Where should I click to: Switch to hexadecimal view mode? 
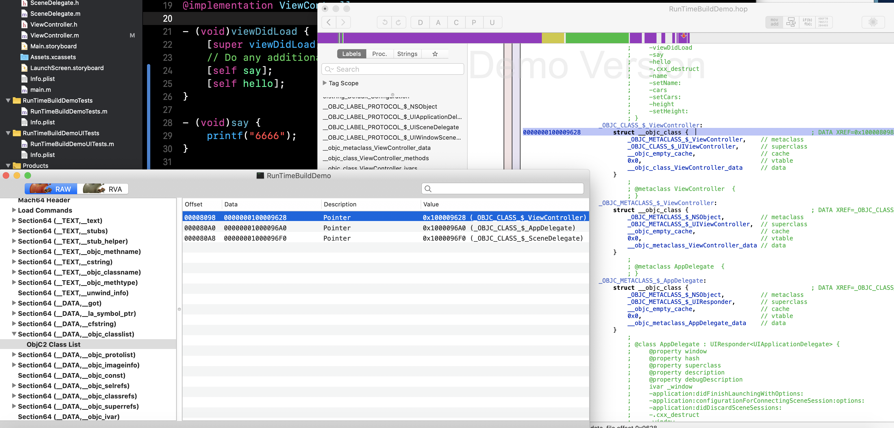coord(824,22)
